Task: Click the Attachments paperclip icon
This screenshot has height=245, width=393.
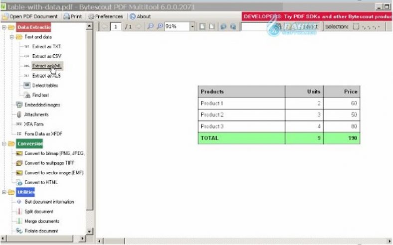Action: [19, 115]
